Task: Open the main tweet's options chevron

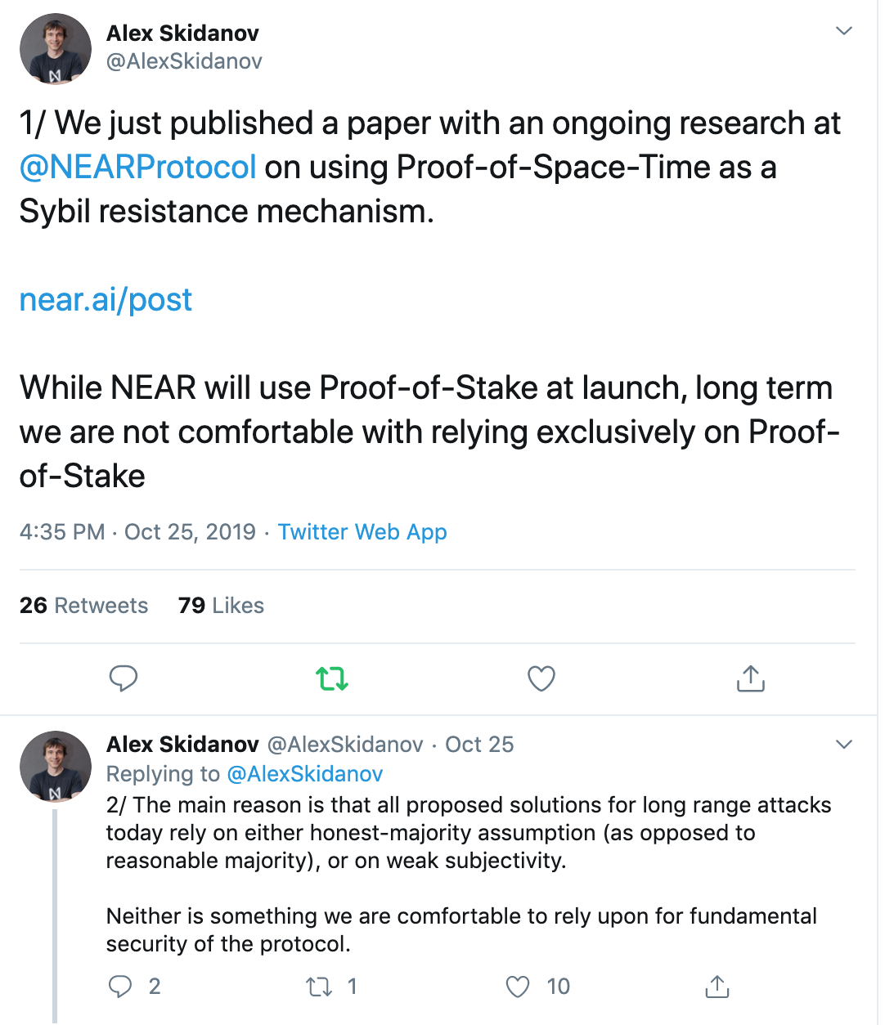Action: pyautogui.click(x=844, y=31)
